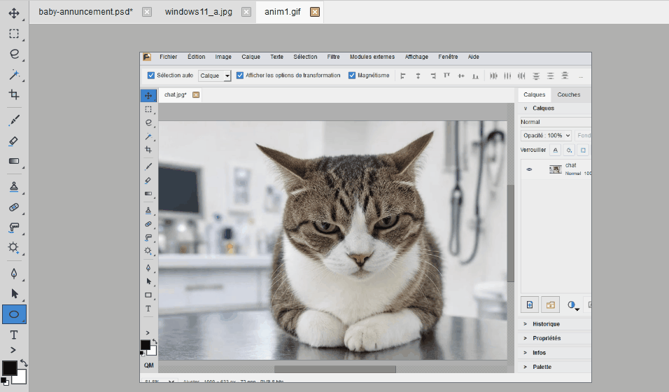Hide the chat layer via eye icon

(529, 169)
